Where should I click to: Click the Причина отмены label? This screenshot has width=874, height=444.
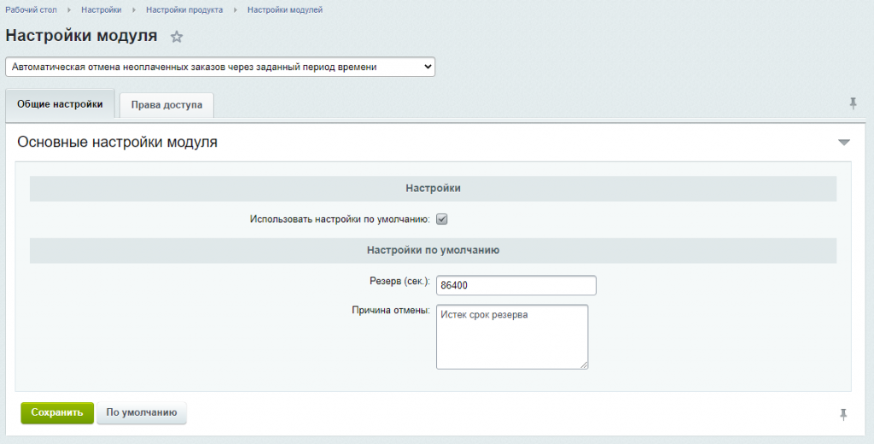(391, 310)
